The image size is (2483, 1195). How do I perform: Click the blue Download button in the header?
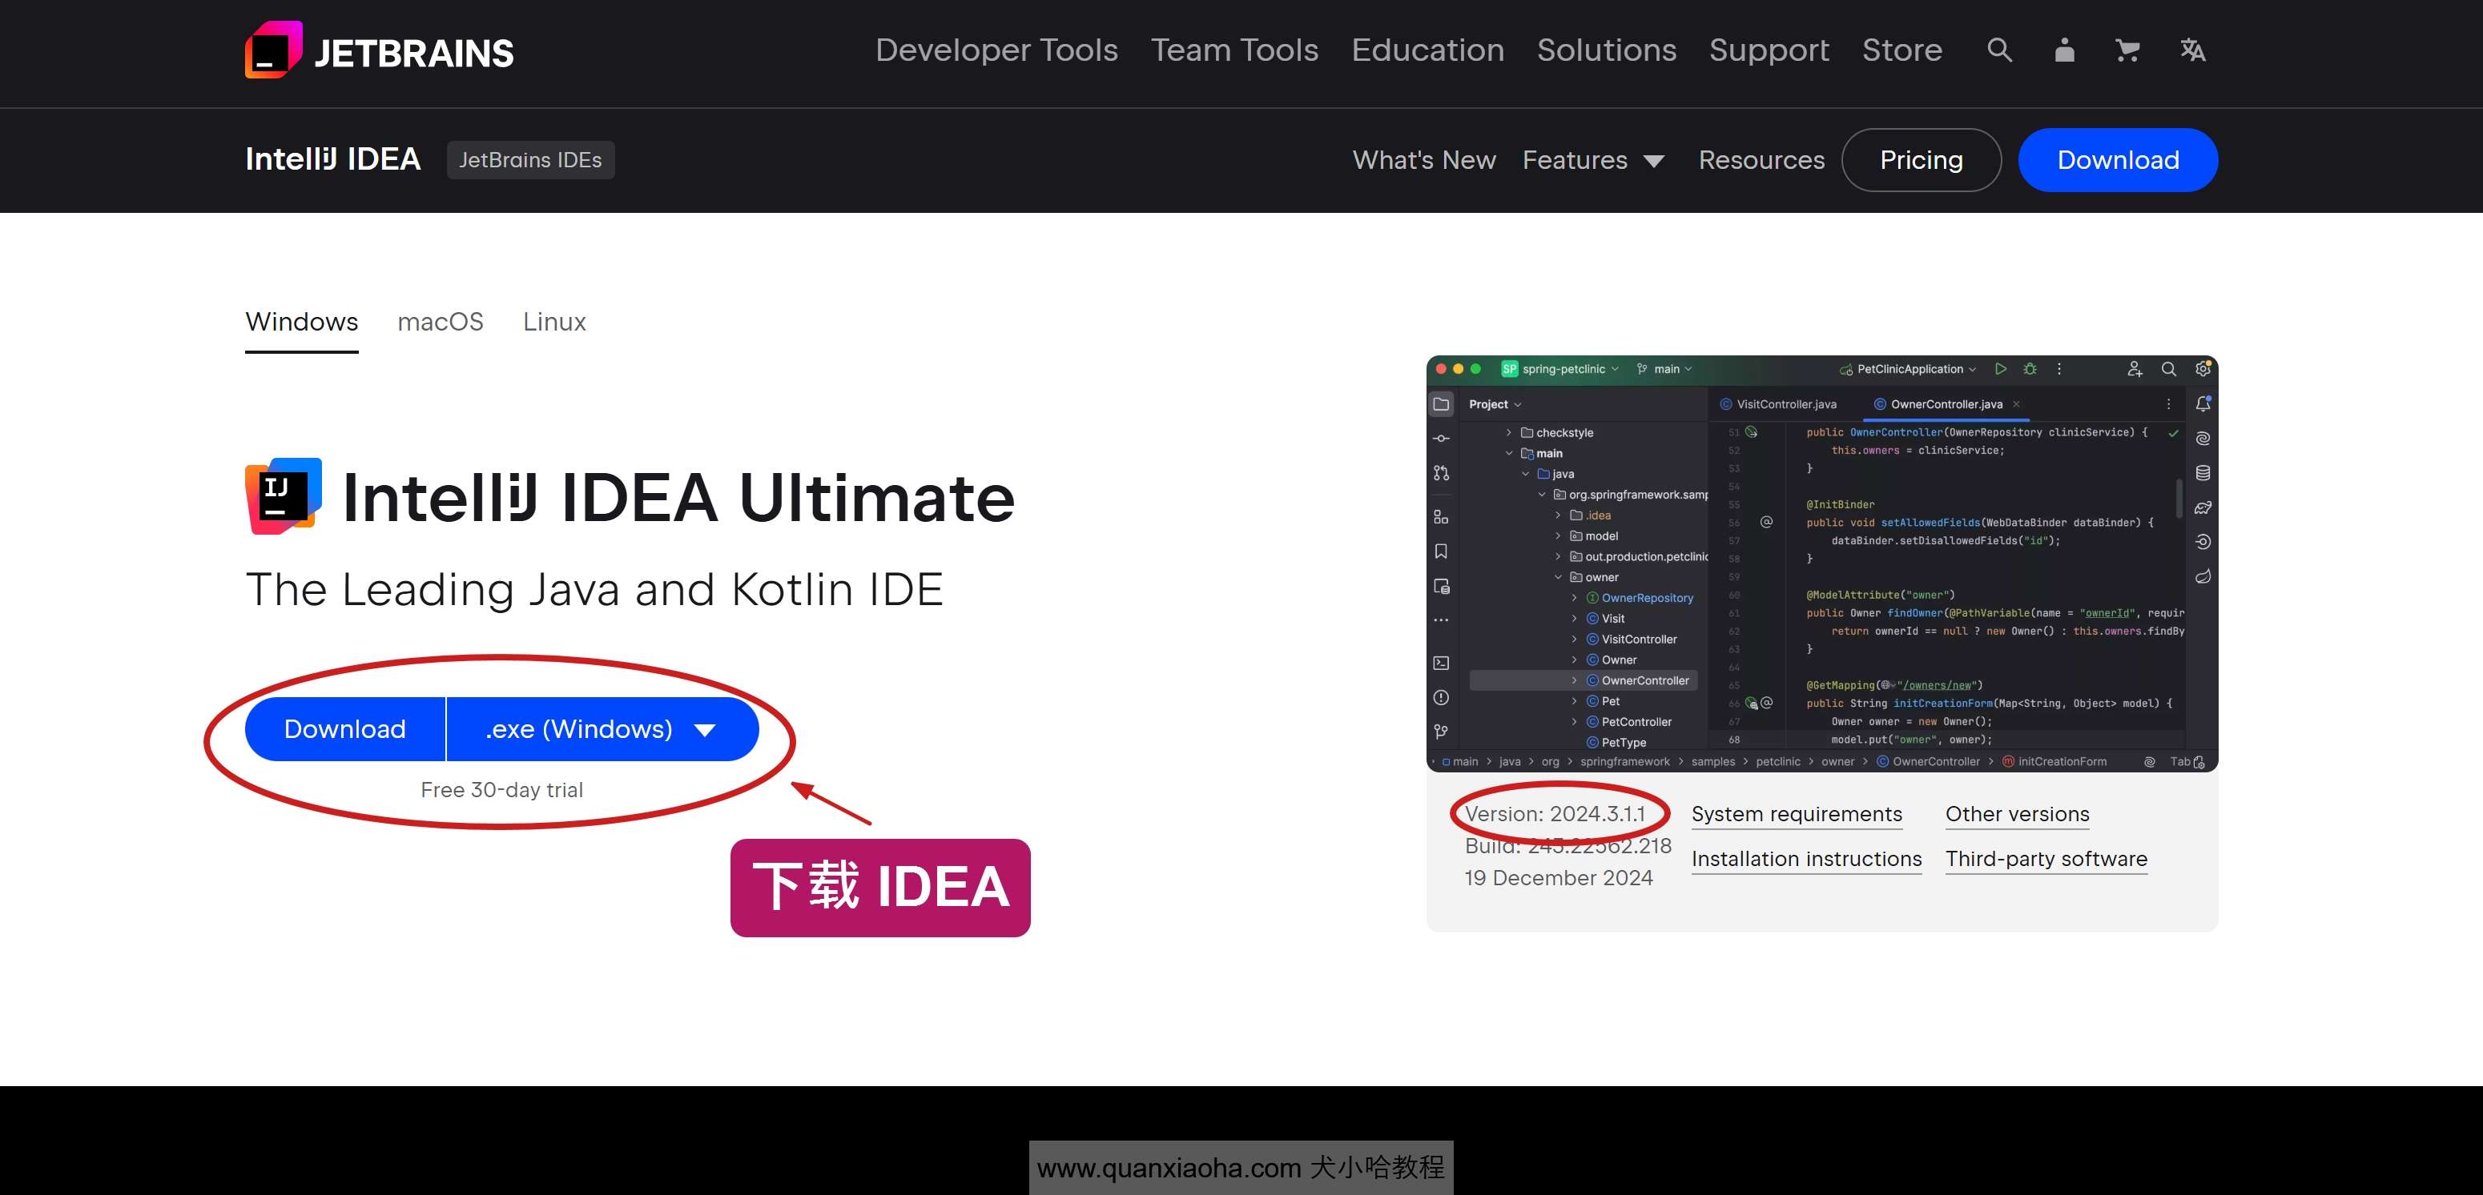(2118, 160)
